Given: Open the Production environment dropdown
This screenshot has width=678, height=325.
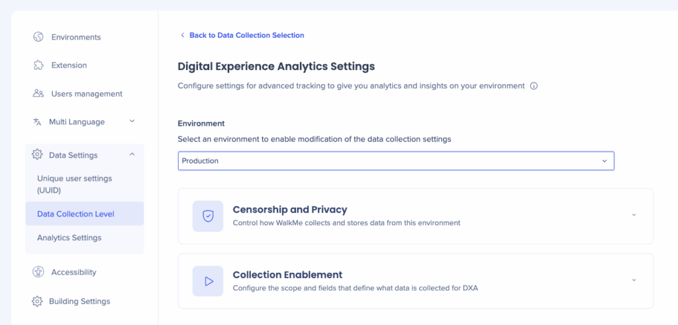Looking at the screenshot, I should pyautogui.click(x=396, y=161).
